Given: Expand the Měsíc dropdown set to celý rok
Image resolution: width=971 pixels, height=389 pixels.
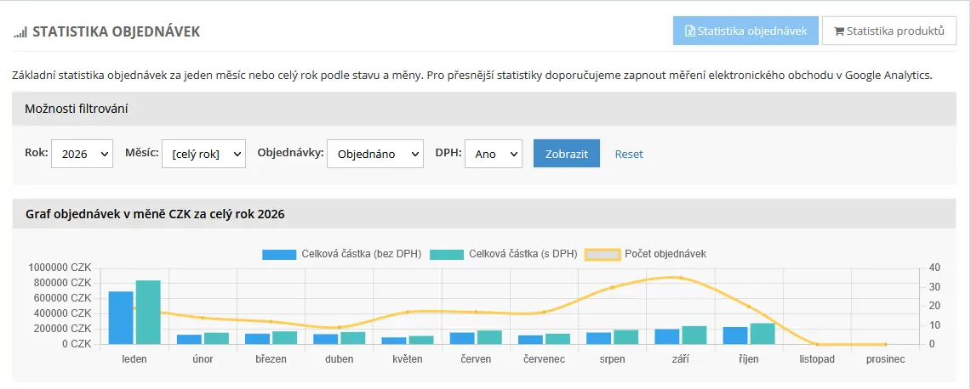Looking at the screenshot, I should point(203,154).
